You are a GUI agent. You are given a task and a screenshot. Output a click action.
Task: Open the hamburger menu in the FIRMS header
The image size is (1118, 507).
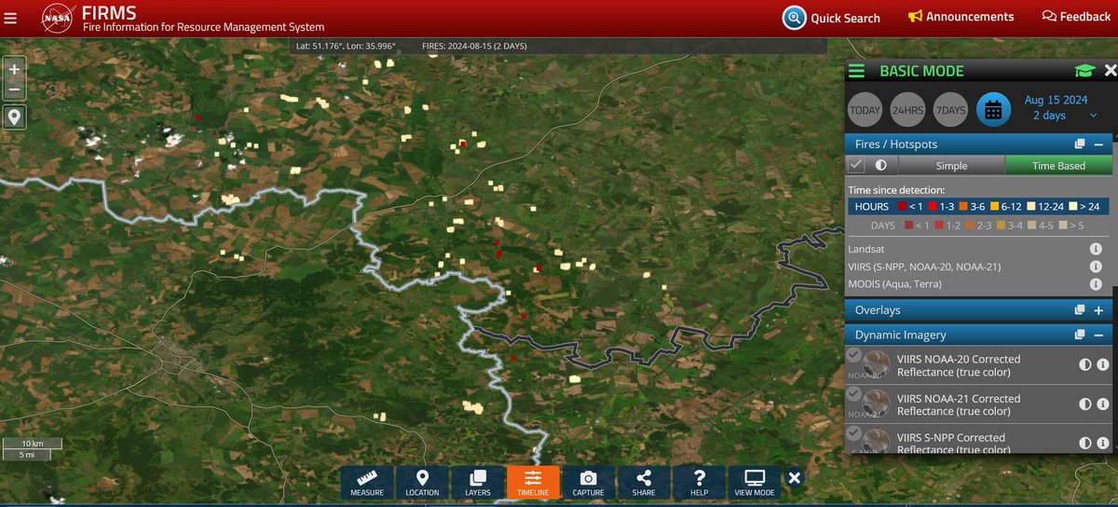point(11,17)
